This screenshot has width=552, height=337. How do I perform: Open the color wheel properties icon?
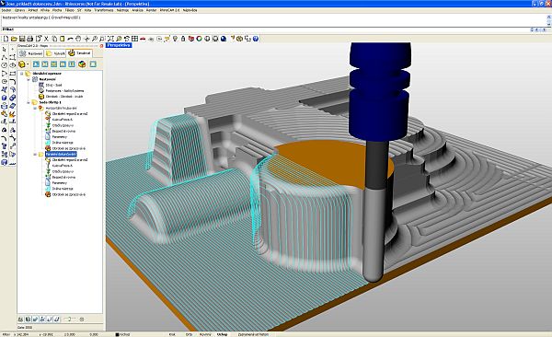pos(200,39)
